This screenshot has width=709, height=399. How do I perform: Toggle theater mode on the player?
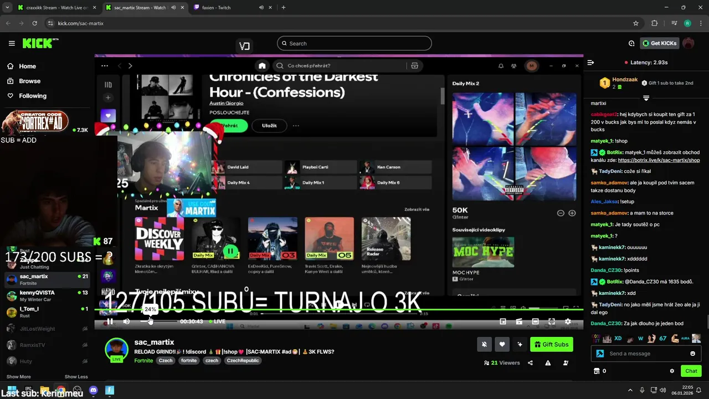point(535,321)
